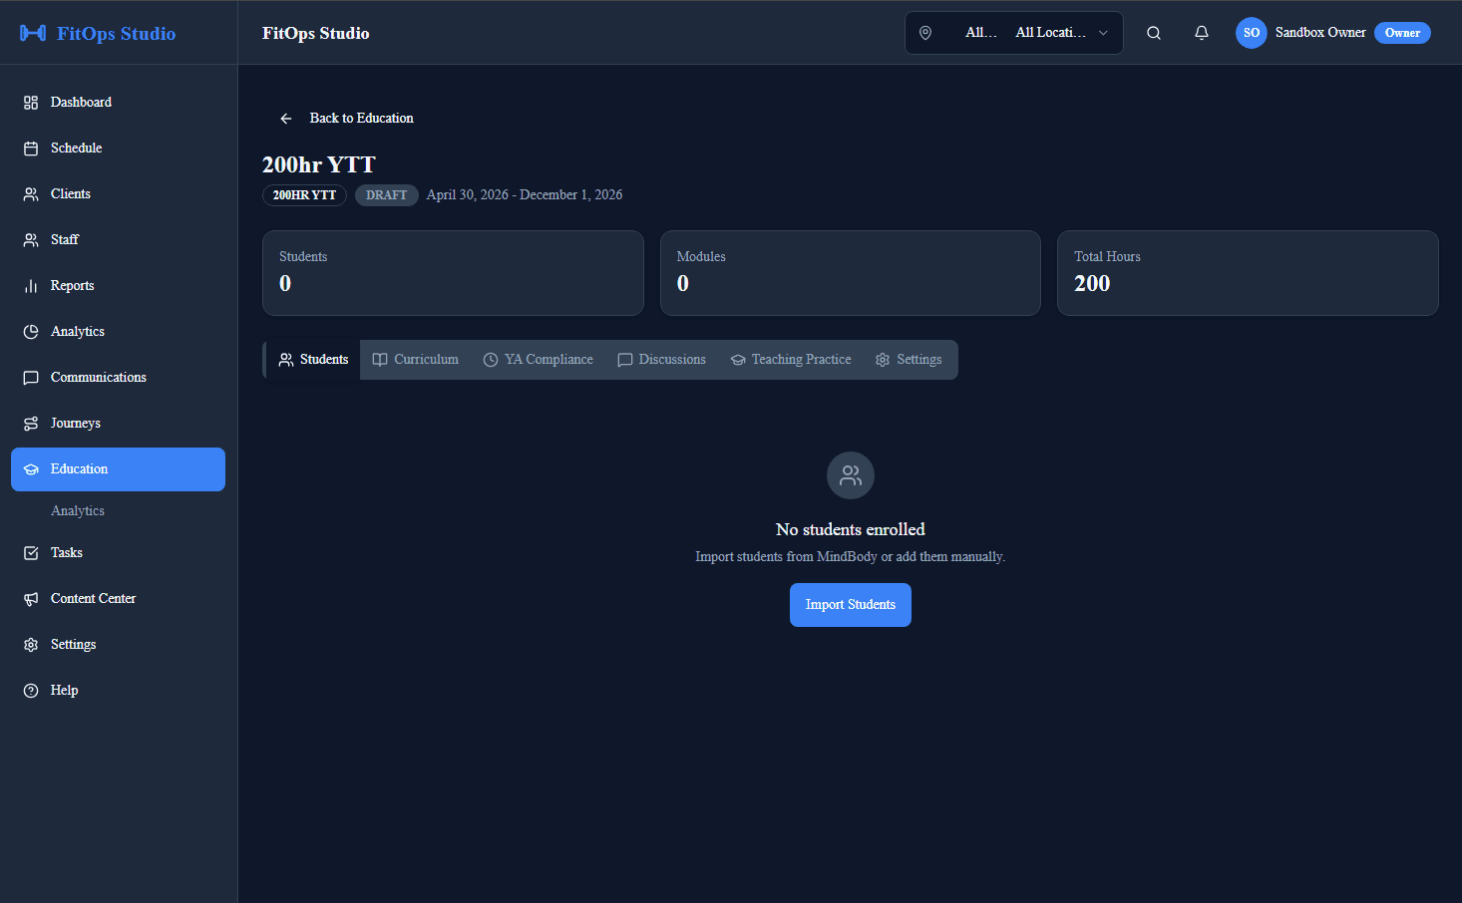Viewport: 1462px width, 903px height.
Task: Click the location pin icon in location selector
Action: click(925, 32)
